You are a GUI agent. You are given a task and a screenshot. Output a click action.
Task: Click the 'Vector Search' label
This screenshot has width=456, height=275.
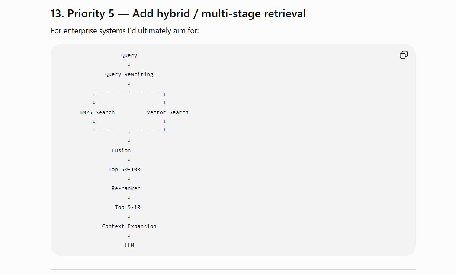point(167,112)
